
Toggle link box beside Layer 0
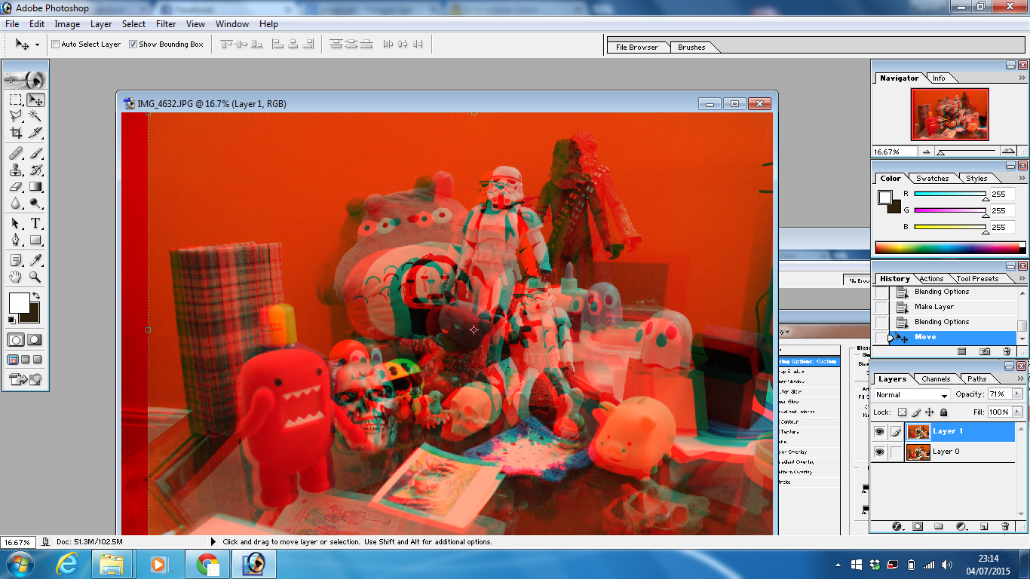tap(896, 452)
